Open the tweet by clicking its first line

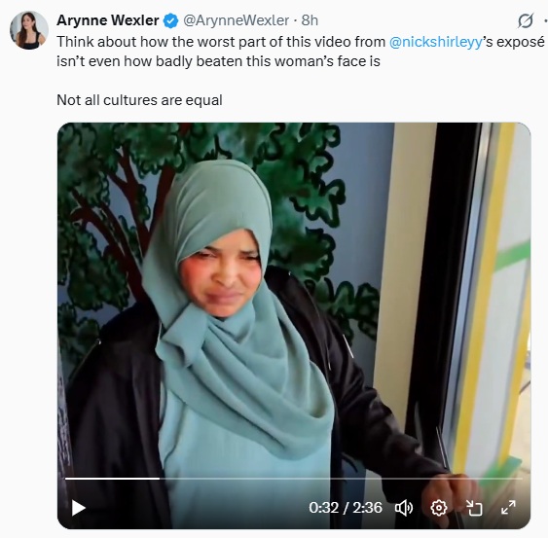(301, 42)
